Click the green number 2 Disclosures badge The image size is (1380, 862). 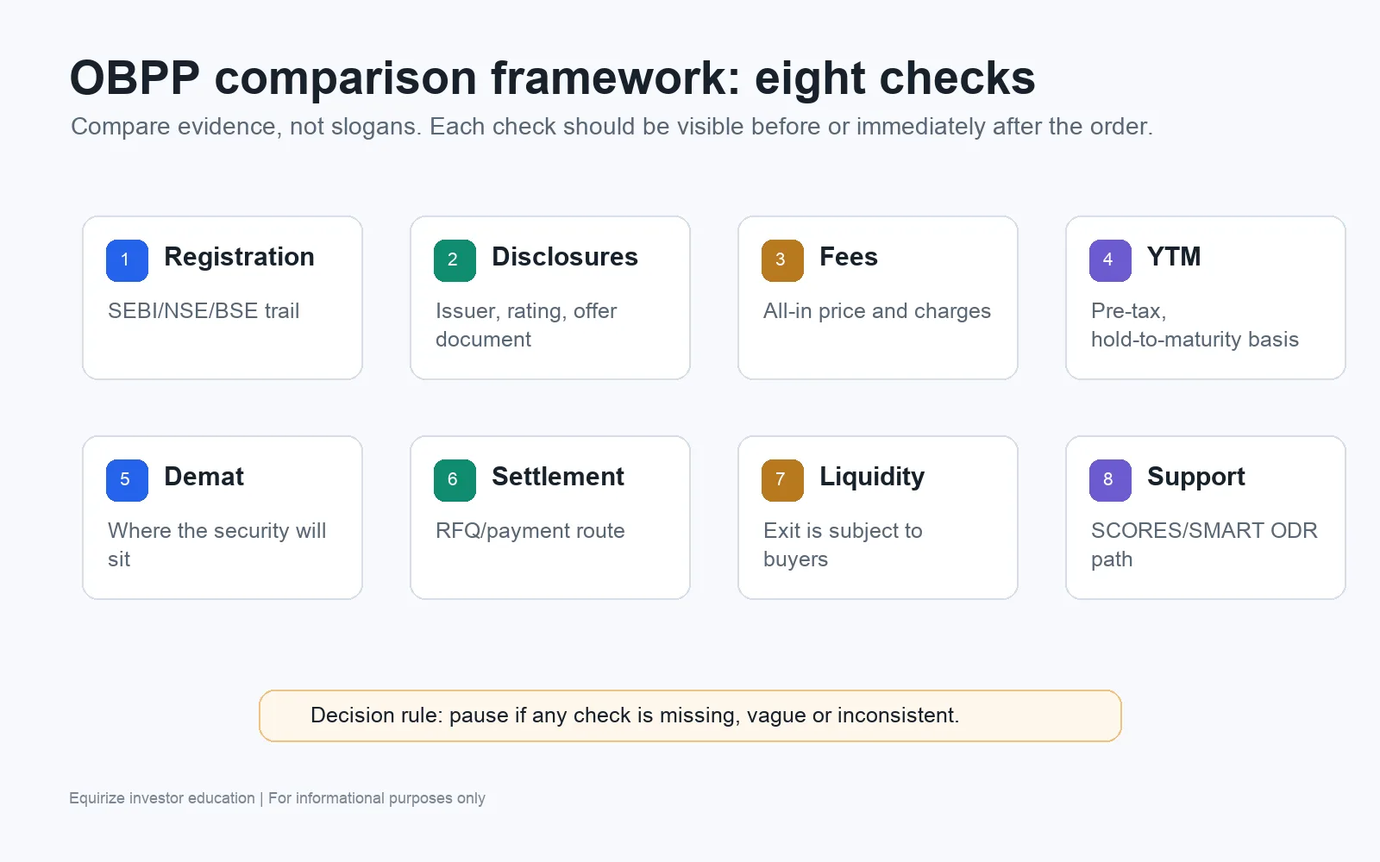coord(455,260)
